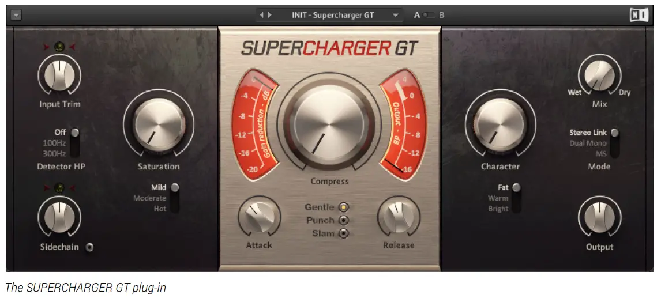Screen dimensions: 661x306
Task: Toggle the Mode Stereo Link switch
Action: 615,143
